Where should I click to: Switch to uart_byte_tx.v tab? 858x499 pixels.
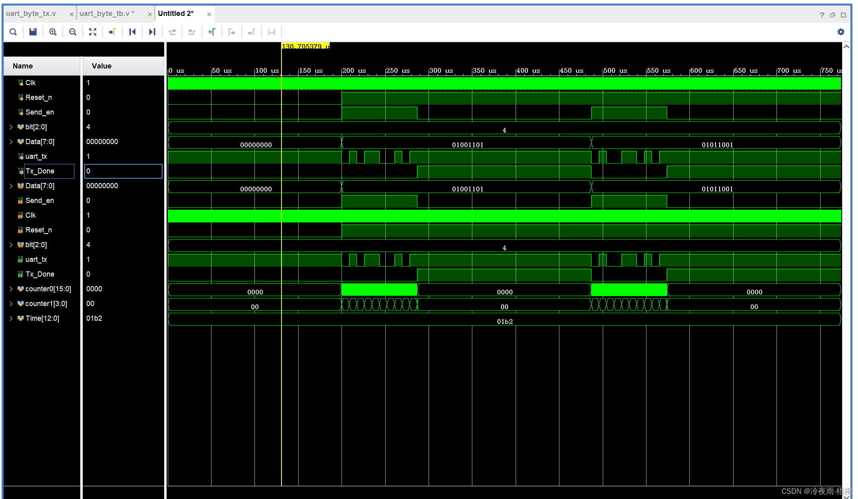[31, 14]
